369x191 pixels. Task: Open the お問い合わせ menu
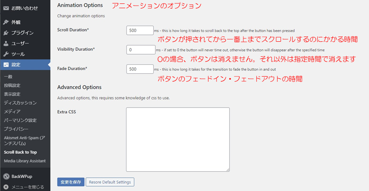[x=25, y=8]
